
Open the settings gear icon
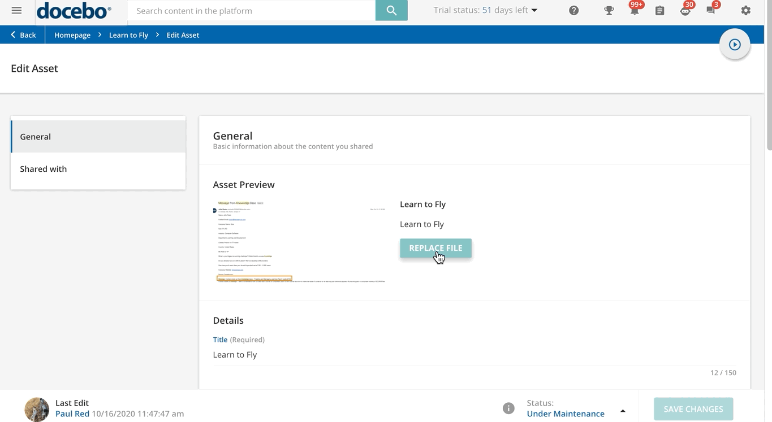(746, 11)
